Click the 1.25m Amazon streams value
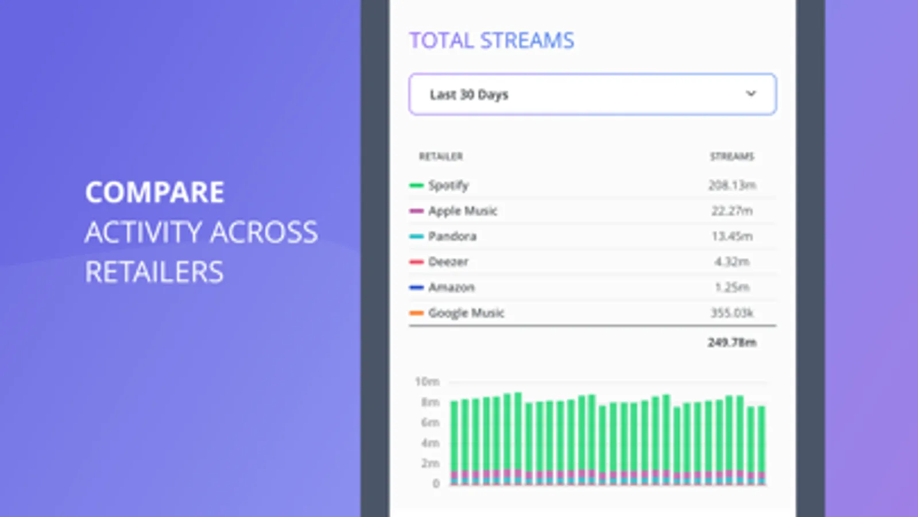The image size is (918, 517). coord(732,287)
